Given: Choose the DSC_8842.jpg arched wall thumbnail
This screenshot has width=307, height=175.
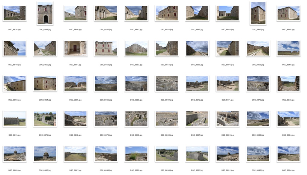Looking at the screenshot, I should coord(106,13).
